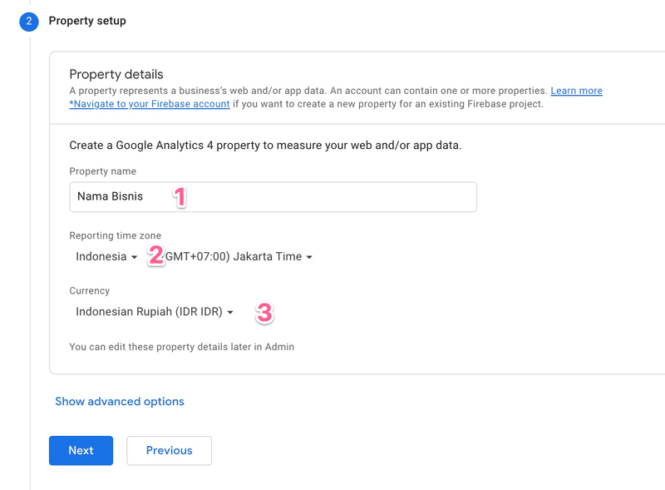The image size is (665, 490).
Task: Click the arrow beside Jakarta Time
Action: (309, 257)
